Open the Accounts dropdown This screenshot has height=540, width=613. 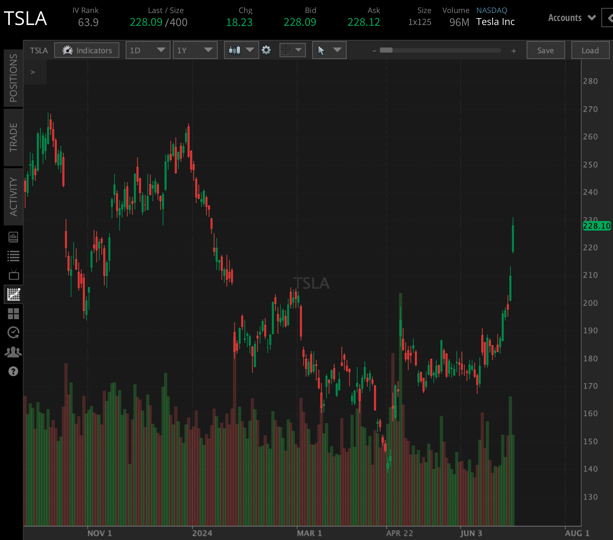pos(571,18)
